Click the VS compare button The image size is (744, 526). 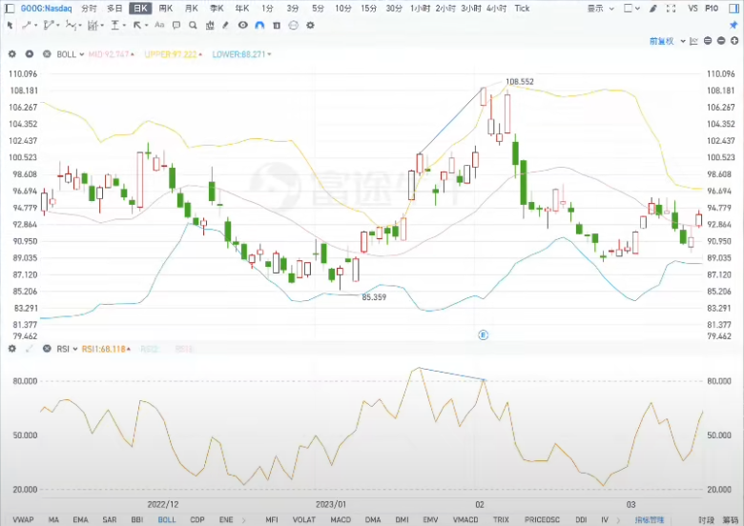tap(692, 8)
